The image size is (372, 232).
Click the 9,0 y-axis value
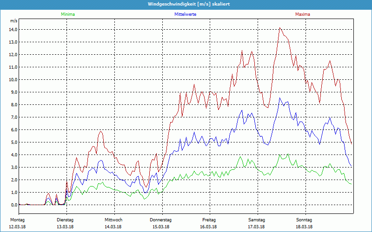pyautogui.click(x=14, y=92)
